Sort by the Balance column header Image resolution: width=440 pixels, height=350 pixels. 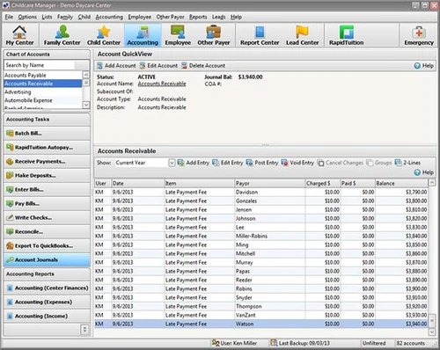point(401,184)
